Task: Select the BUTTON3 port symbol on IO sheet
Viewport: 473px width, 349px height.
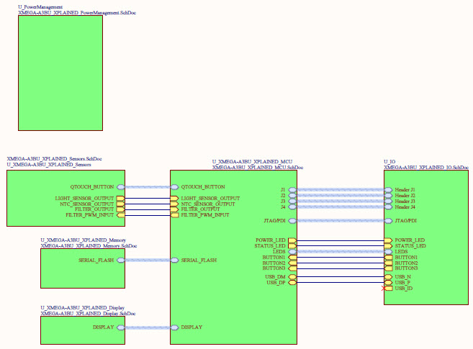Action: [x=388, y=268]
